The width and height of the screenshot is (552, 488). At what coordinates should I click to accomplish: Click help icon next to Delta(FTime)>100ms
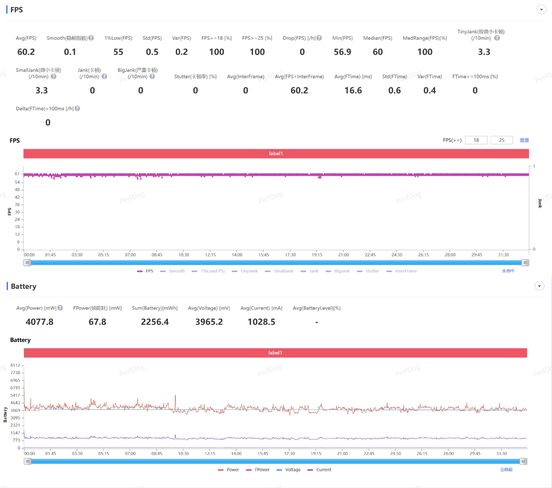click(77, 109)
